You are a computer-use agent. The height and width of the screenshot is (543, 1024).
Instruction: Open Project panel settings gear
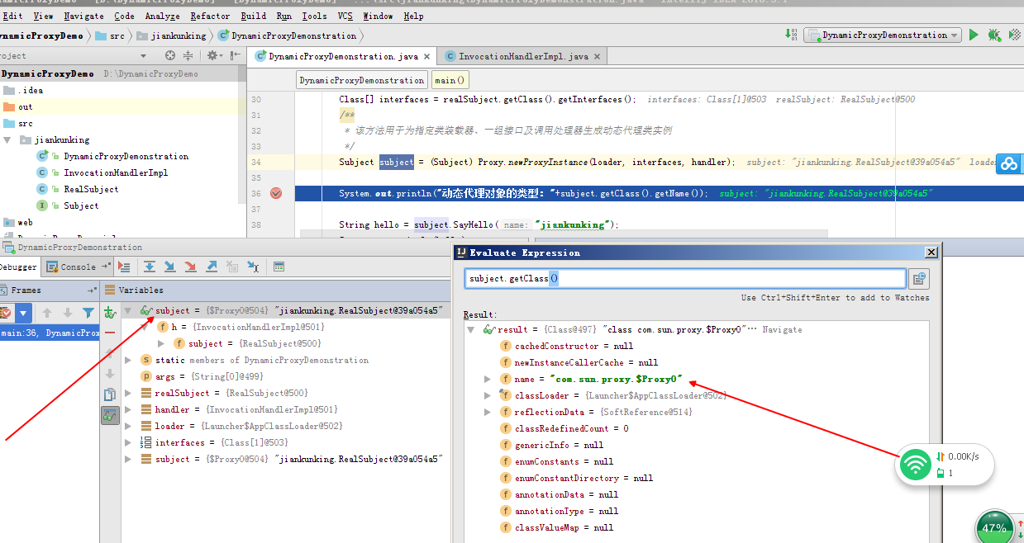[x=213, y=55]
